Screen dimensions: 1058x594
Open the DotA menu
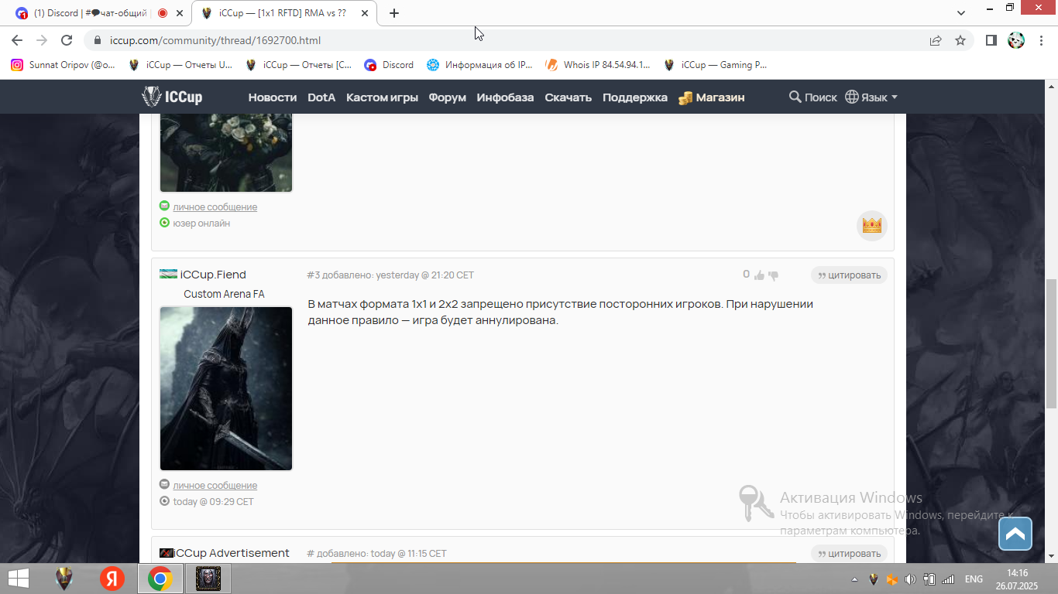click(321, 97)
